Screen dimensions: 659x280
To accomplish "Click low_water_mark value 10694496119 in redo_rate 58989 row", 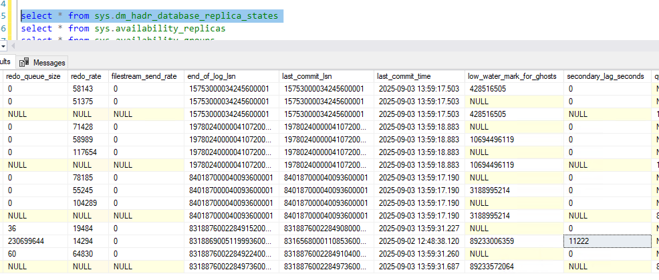I will pos(515,140).
